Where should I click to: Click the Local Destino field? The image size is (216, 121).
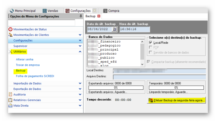(159, 71)
